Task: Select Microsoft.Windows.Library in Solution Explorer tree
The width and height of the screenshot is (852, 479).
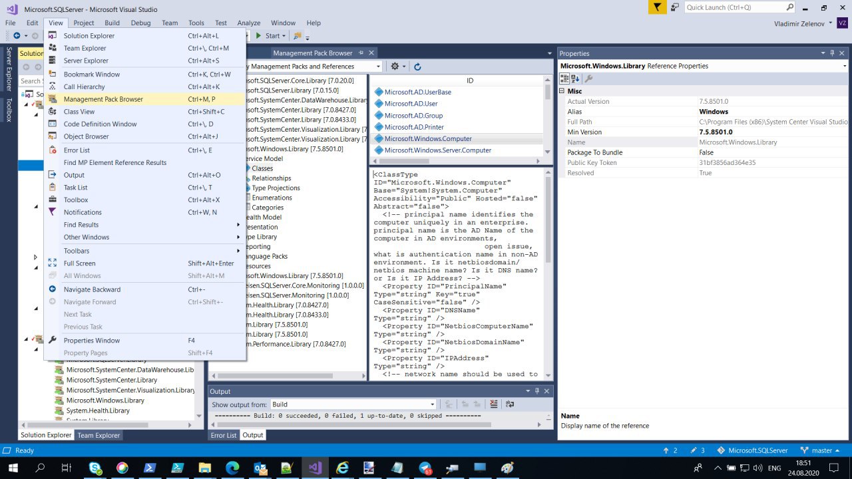Action: [105, 400]
